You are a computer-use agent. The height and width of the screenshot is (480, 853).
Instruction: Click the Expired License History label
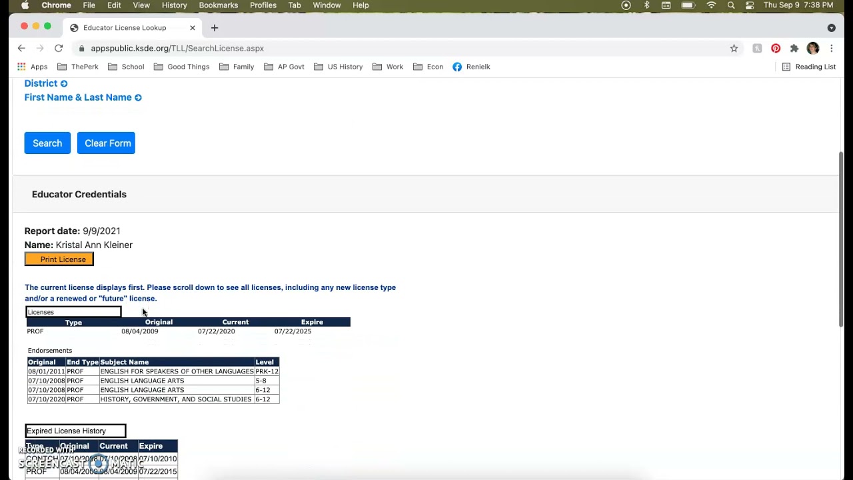tap(75, 431)
